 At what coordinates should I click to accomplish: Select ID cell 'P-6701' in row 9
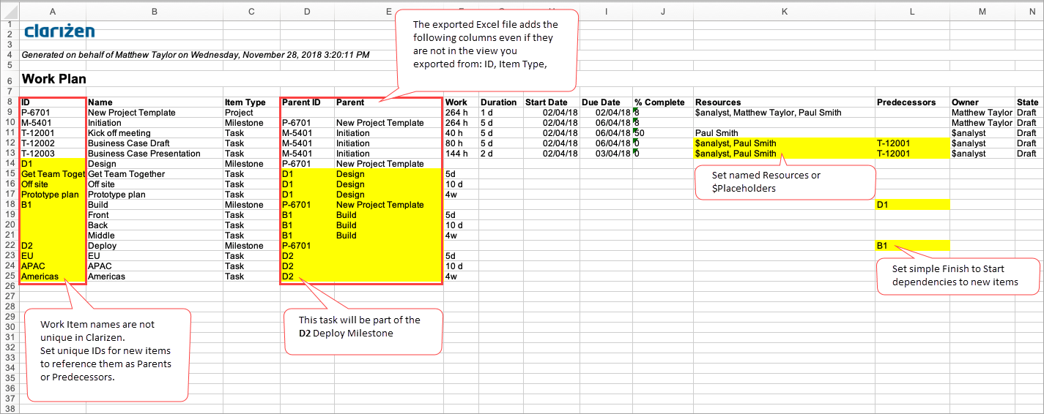[53, 113]
